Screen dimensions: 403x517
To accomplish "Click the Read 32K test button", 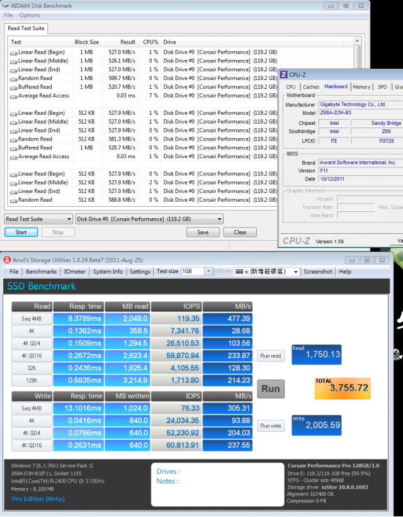I will click(31, 368).
